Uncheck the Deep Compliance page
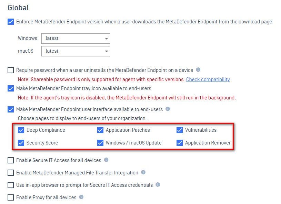The width and height of the screenshot is (281, 204). [x=21, y=130]
